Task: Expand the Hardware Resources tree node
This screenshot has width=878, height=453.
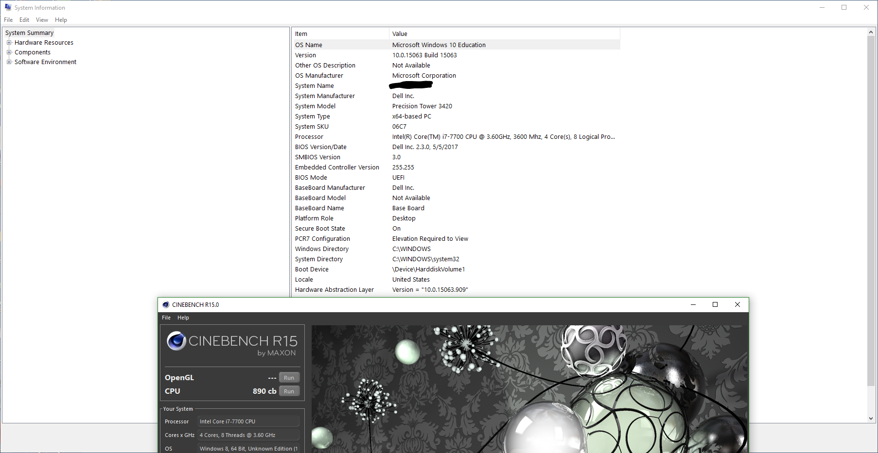Action: click(9, 43)
